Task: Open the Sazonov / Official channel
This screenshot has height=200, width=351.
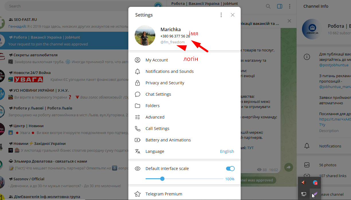Action: pos(64,183)
